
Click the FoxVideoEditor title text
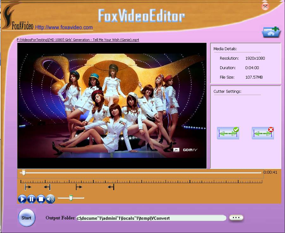click(x=141, y=16)
